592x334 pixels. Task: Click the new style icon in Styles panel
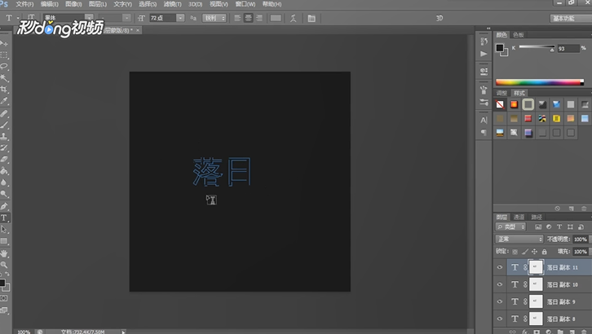pos(572,209)
